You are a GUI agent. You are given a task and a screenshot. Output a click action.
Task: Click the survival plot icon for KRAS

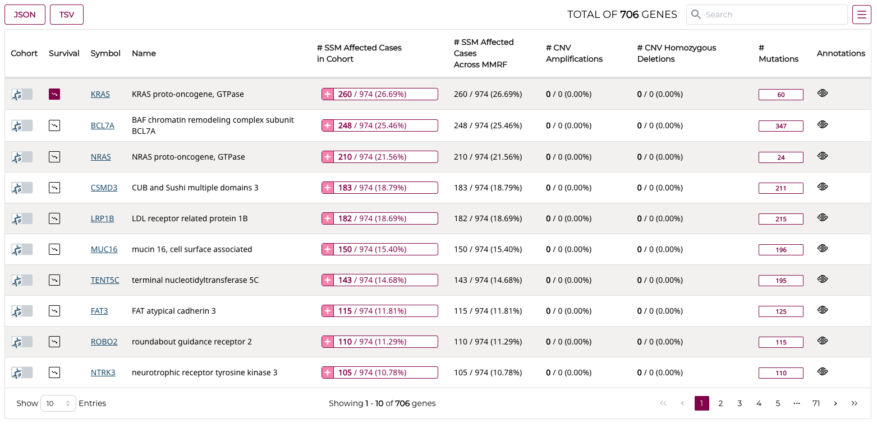point(54,94)
